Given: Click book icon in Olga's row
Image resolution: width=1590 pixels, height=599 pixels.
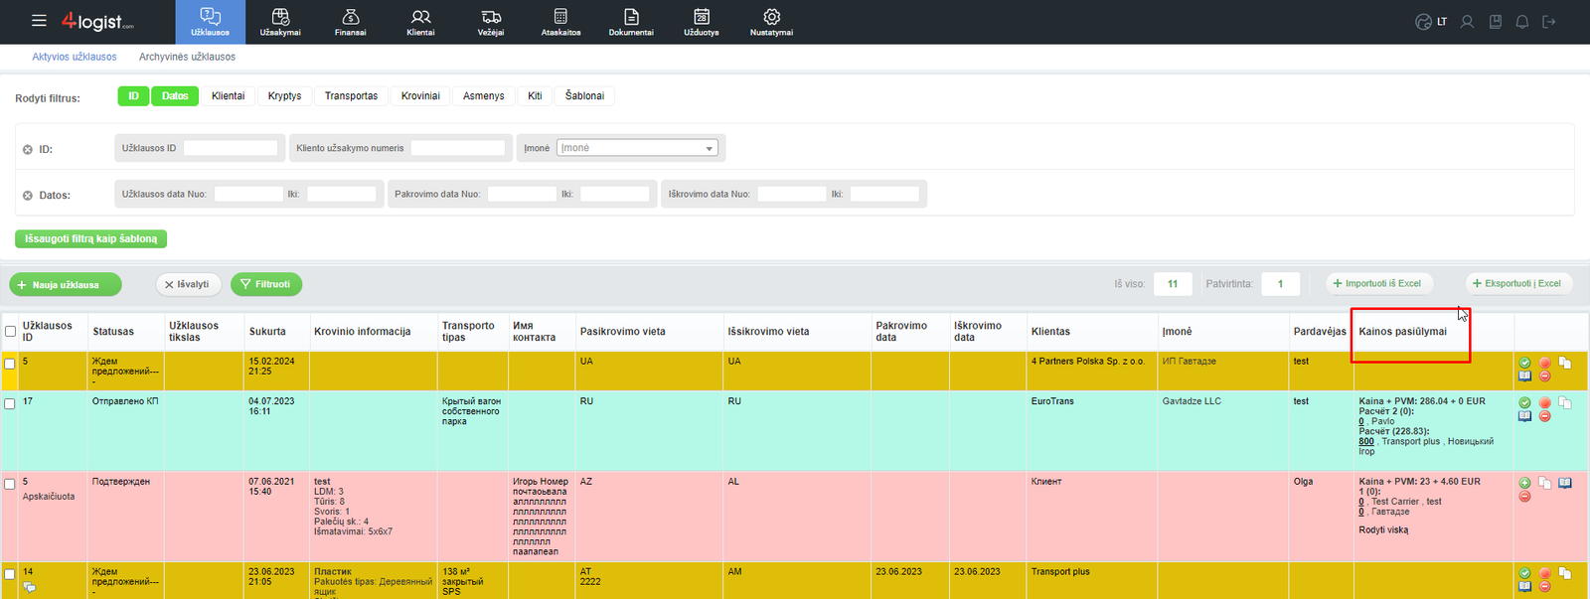Looking at the screenshot, I should pyautogui.click(x=1565, y=483).
